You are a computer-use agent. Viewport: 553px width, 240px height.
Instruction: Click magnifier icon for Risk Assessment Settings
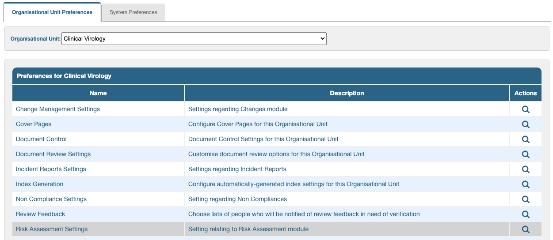click(525, 229)
